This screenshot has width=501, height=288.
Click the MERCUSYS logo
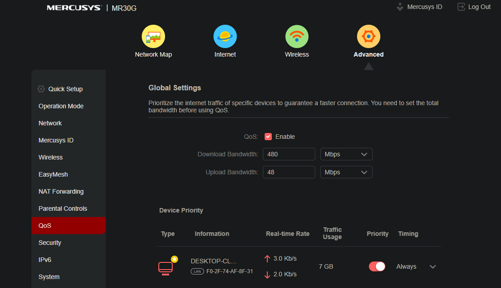click(74, 8)
